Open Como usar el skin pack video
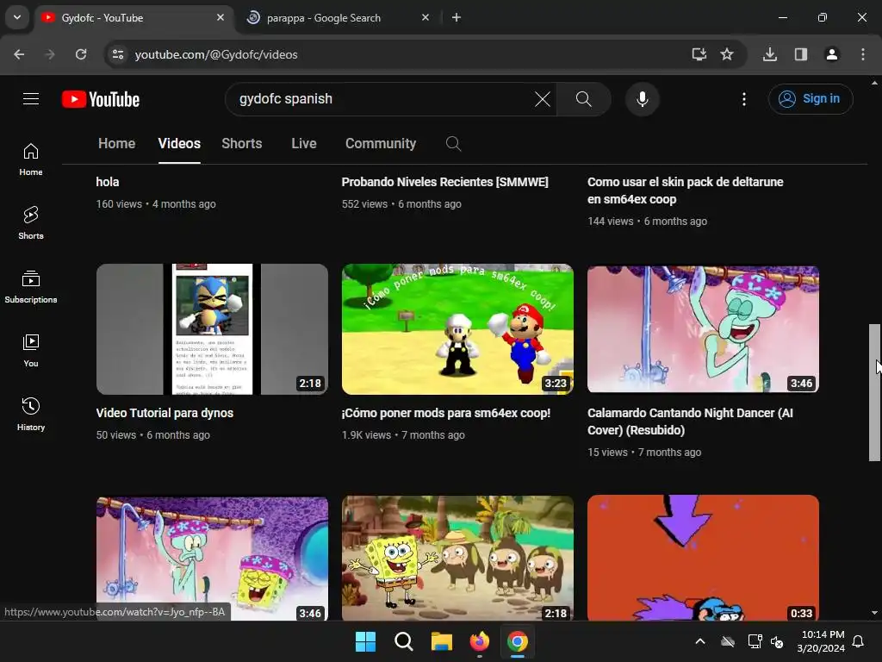Image resolution: width=882 pixels, height=662 pixels. pyautogui.click(x=685, y=190)
